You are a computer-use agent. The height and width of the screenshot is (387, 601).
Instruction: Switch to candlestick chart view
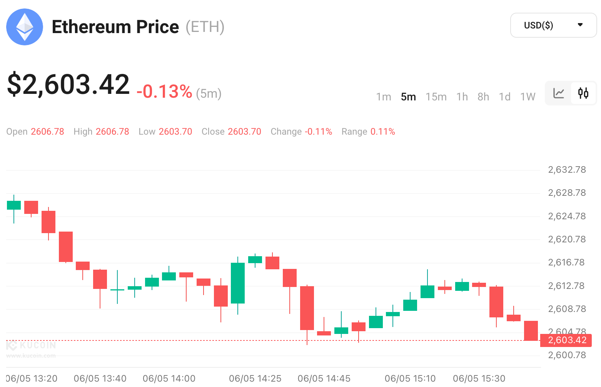(583, 93)
